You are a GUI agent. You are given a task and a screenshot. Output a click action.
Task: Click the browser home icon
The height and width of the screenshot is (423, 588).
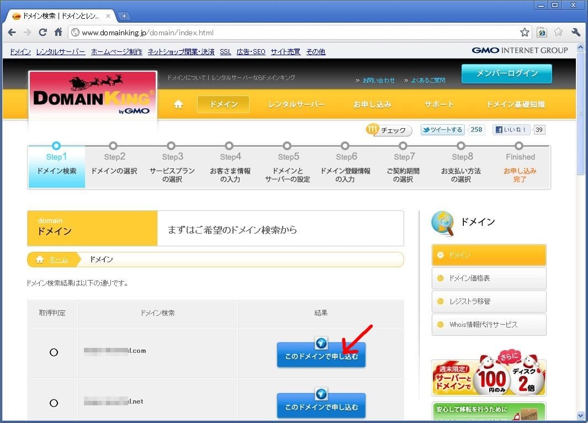click(x=58, y=33)
